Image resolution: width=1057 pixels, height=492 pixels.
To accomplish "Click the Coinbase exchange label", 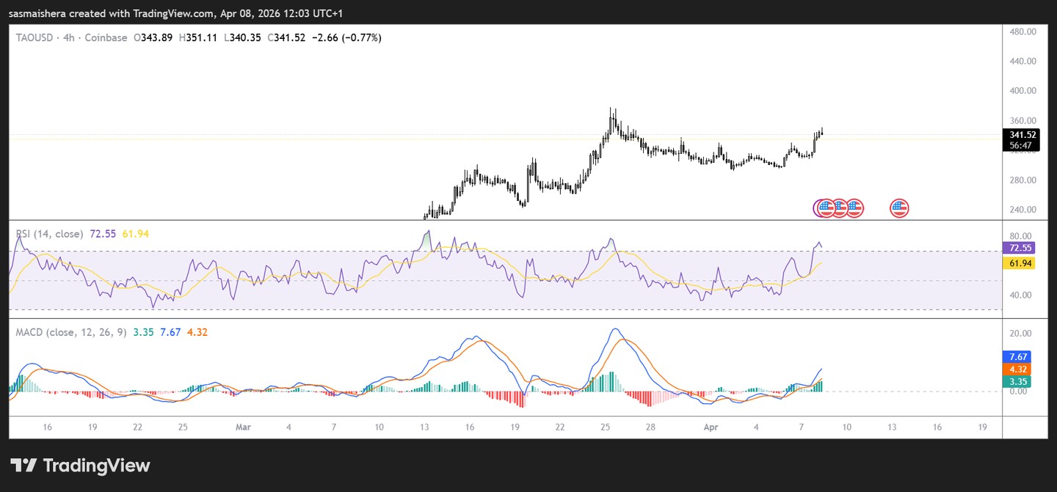I will click(107, 37).
